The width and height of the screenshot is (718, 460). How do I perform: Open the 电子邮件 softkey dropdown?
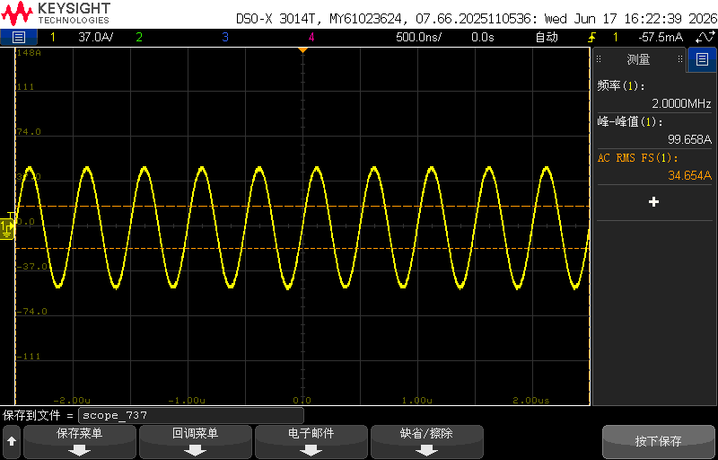pos(311,442)
